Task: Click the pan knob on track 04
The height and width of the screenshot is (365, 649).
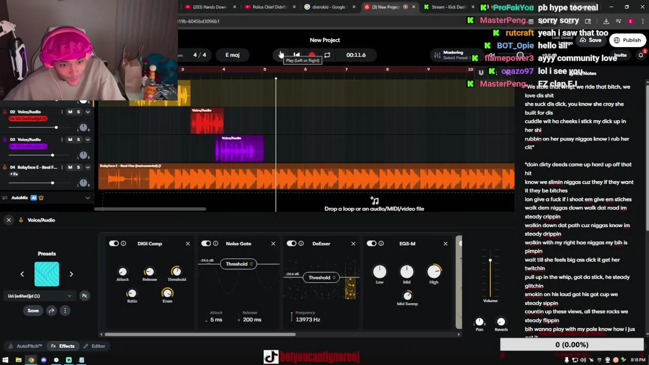Action: (x=84, y=182)
